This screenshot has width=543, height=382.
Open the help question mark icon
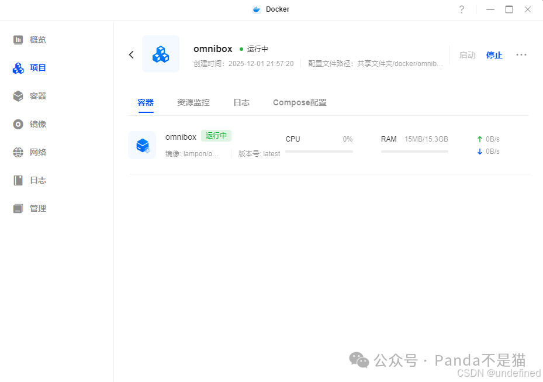tap(462, 9)
